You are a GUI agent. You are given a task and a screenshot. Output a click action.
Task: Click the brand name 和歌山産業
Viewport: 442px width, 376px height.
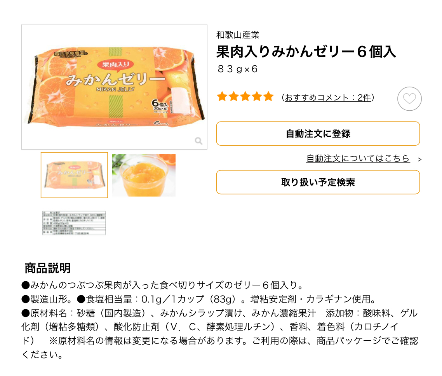point(238,35)
